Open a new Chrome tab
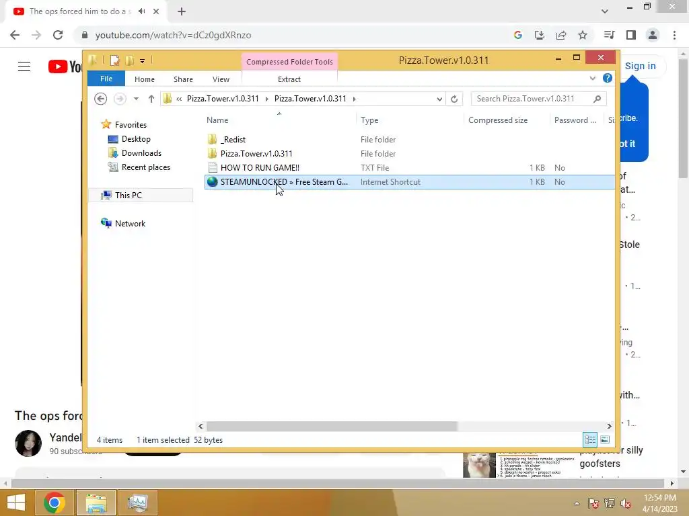Screen dimensions: 689x516 click(x=182, y=11)
